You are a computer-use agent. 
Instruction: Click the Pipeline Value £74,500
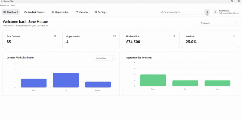tap(133, 42)
